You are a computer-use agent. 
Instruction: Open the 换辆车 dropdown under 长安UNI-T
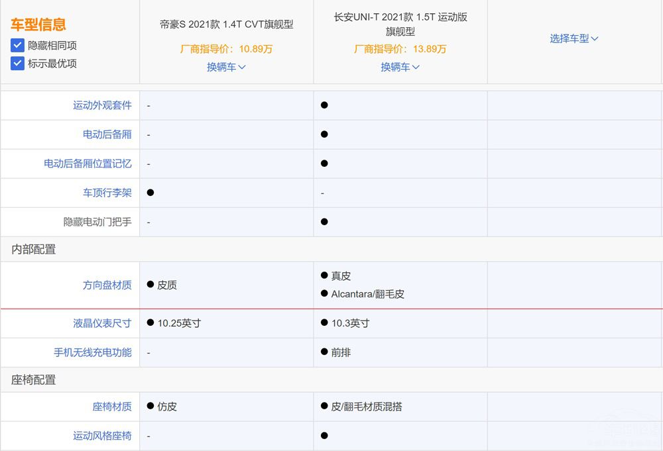(x=400, y=68)
